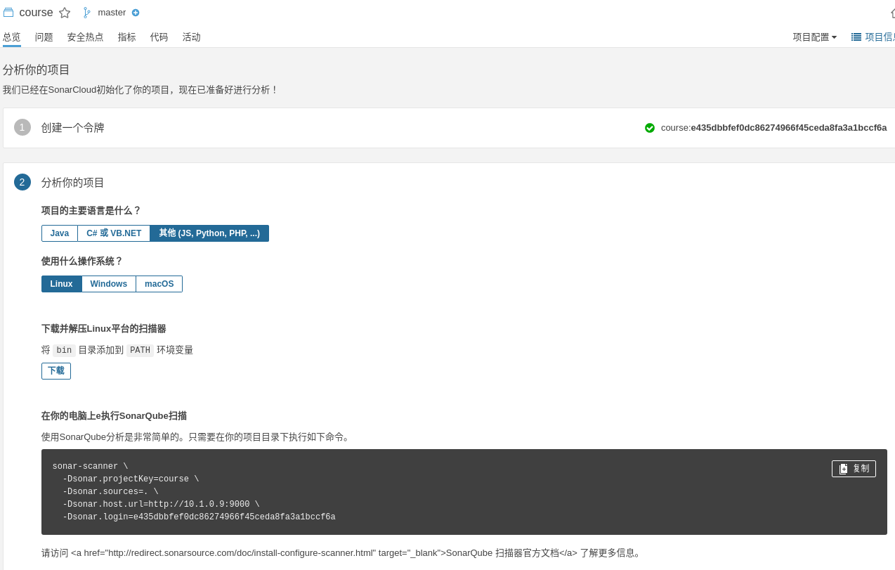Click the blue plus icon after master

pos(136,12)
